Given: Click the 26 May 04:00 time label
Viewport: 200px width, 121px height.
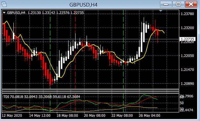Looking at the screenshot, I should pos(149,116).
